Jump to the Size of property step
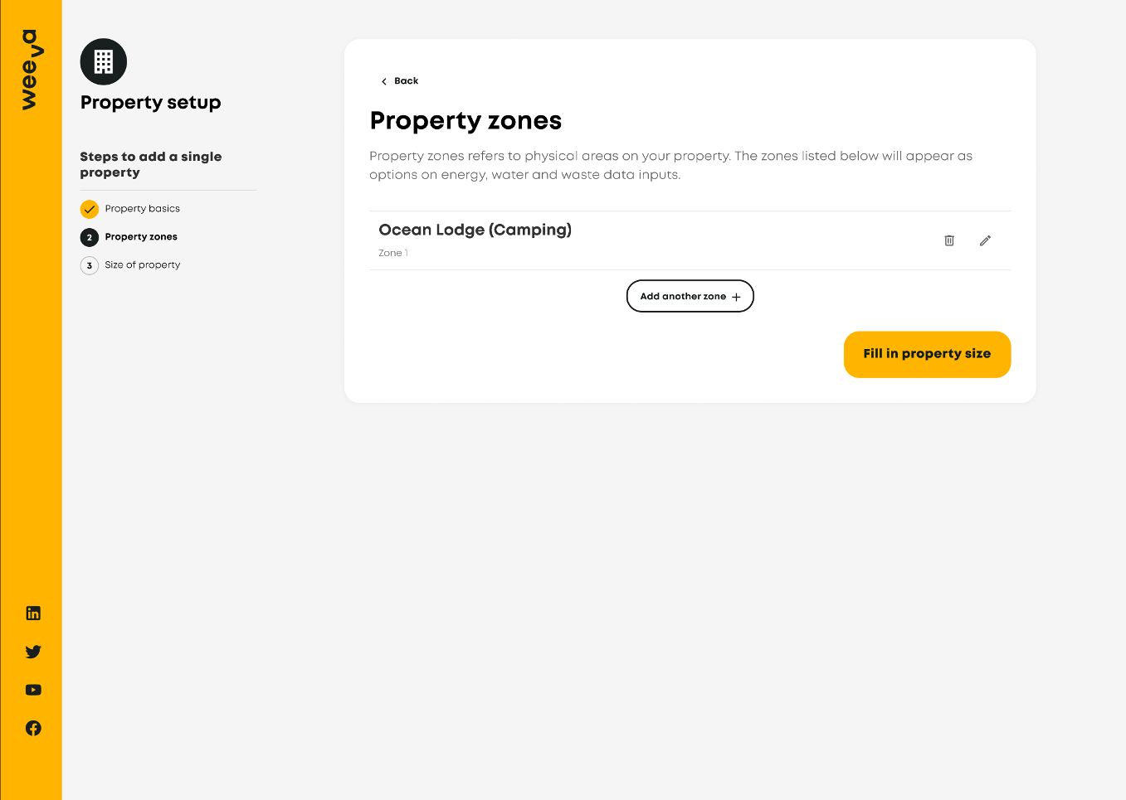This screenshot has height=800, width=1126. pyautogui.click(x=142, y=265)
